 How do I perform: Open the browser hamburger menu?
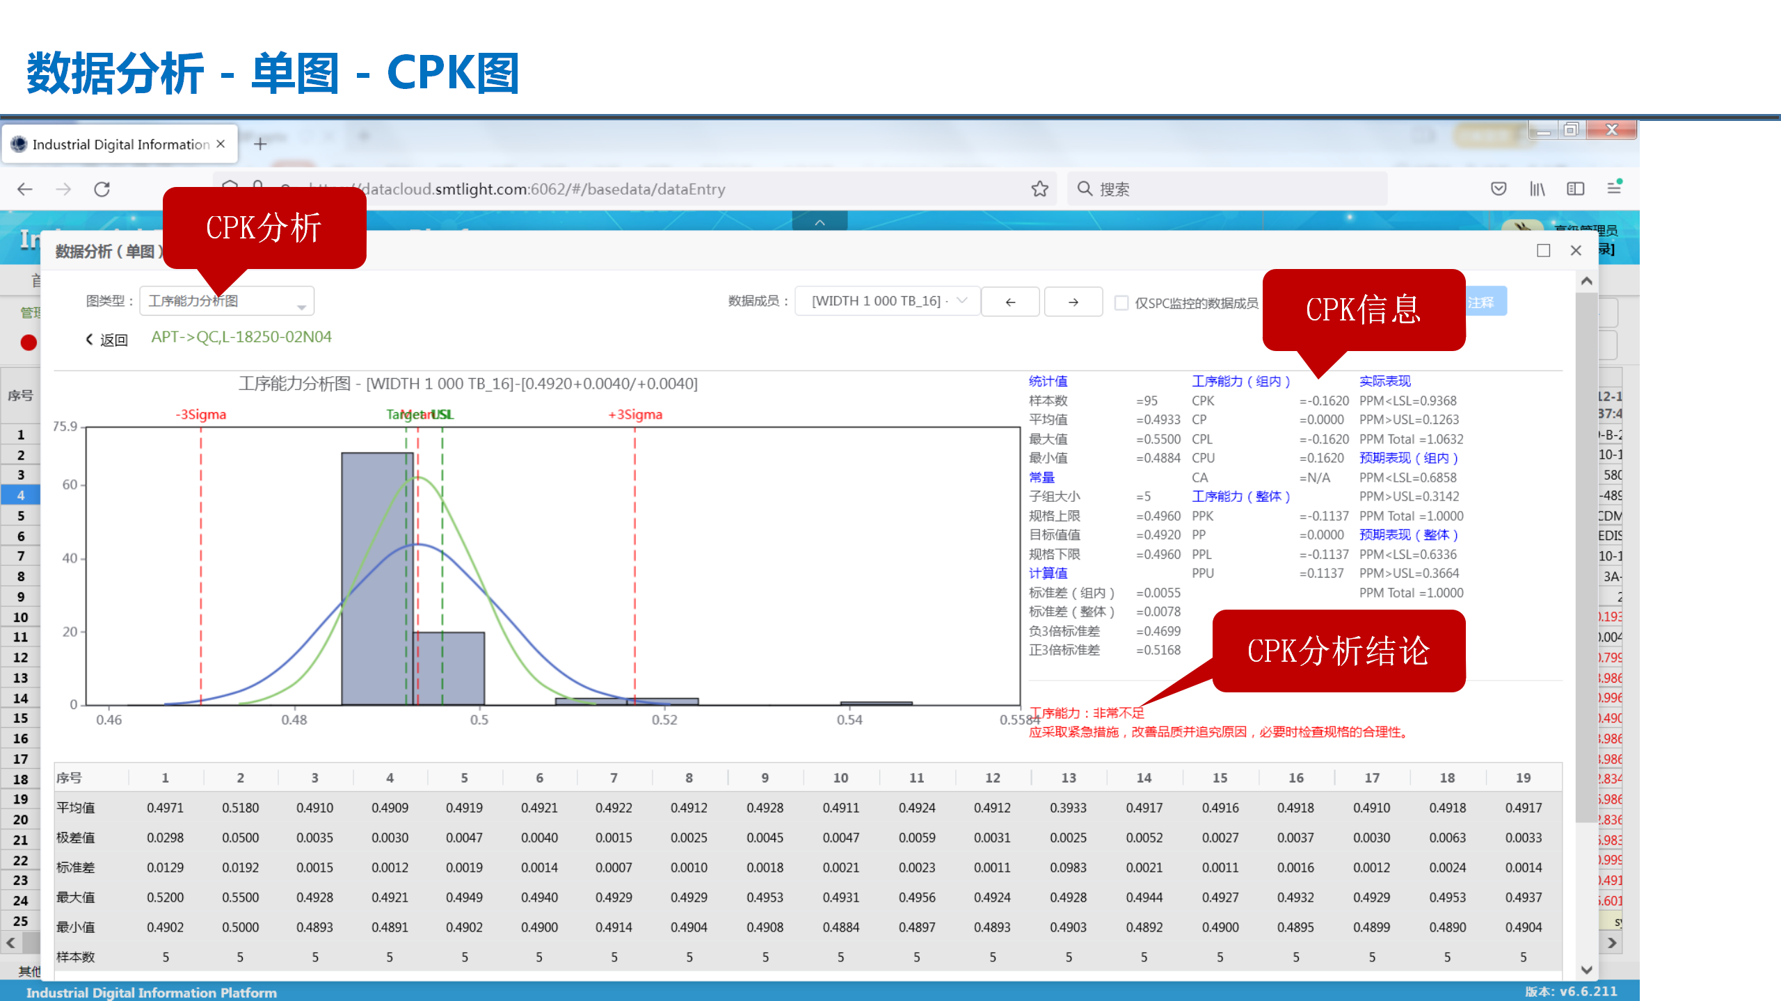coord(1614,188)
